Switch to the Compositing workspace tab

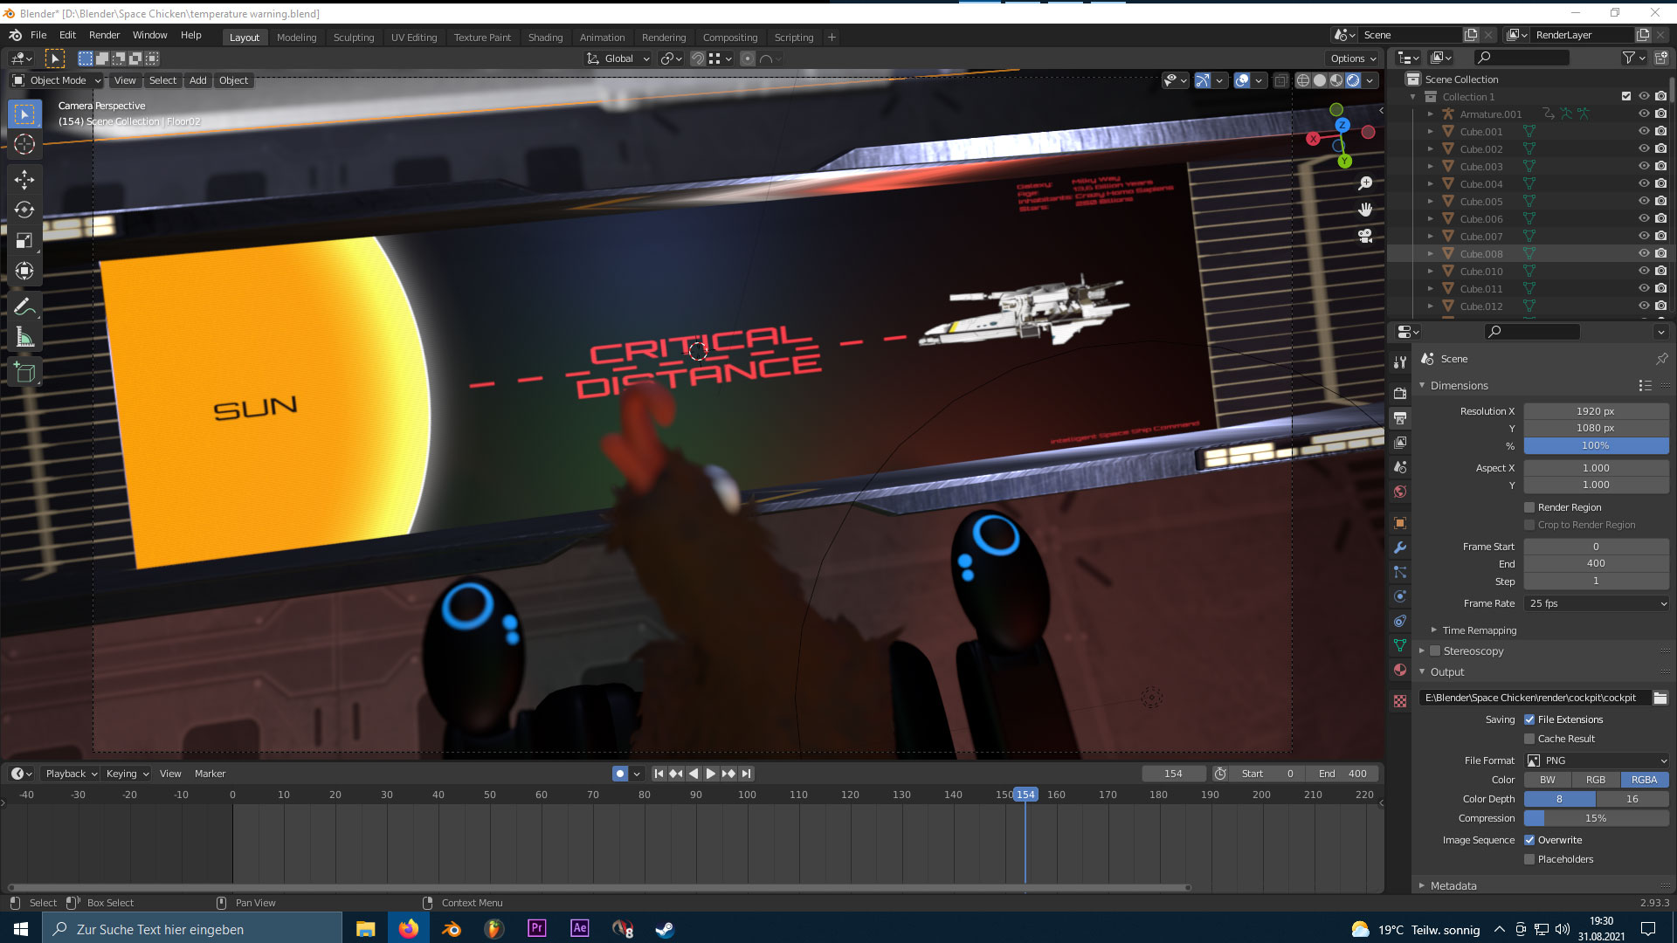click(x=730, y=38)
